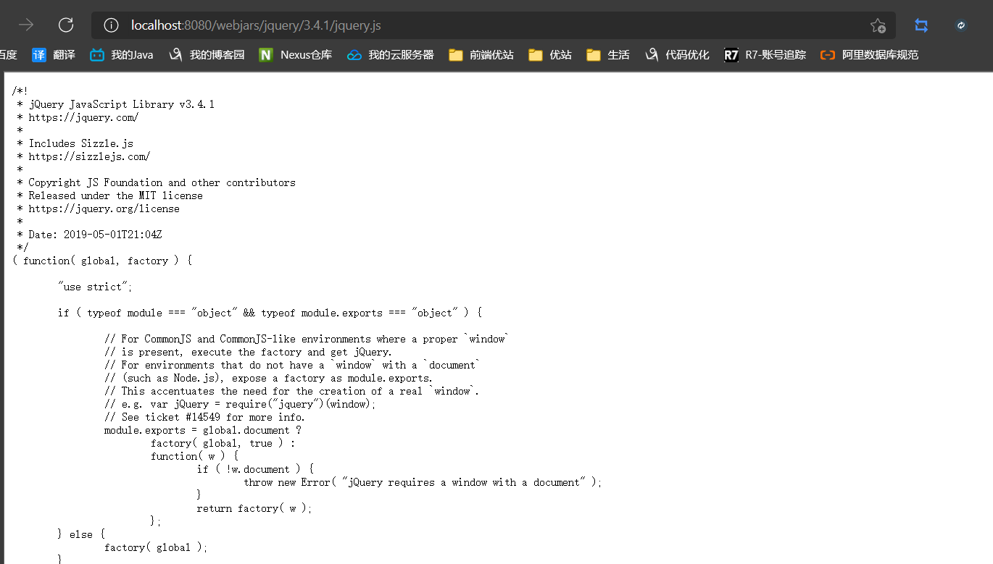The height and width of the screenshot is (564, 993).
Task: Expand the 前端优站 bookmark folder
Action: coord(481,54)
